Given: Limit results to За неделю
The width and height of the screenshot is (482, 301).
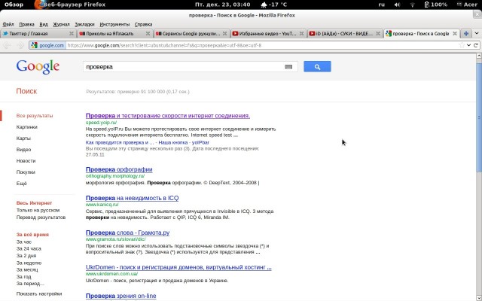Looking at the screenshot, I should 29,263.
